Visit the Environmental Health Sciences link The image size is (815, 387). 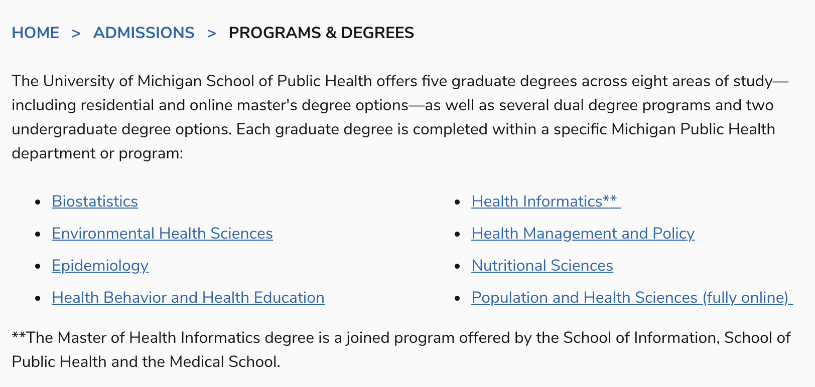[x=162, y=234]
